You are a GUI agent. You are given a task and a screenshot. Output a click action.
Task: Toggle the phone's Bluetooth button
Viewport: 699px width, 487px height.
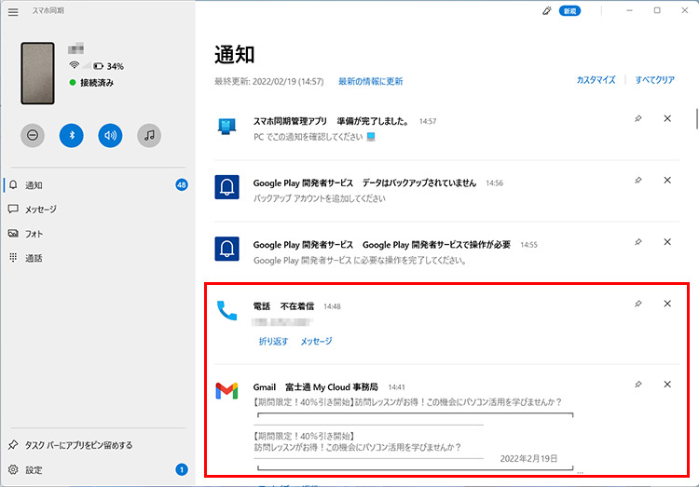click(x=72, y=135)
